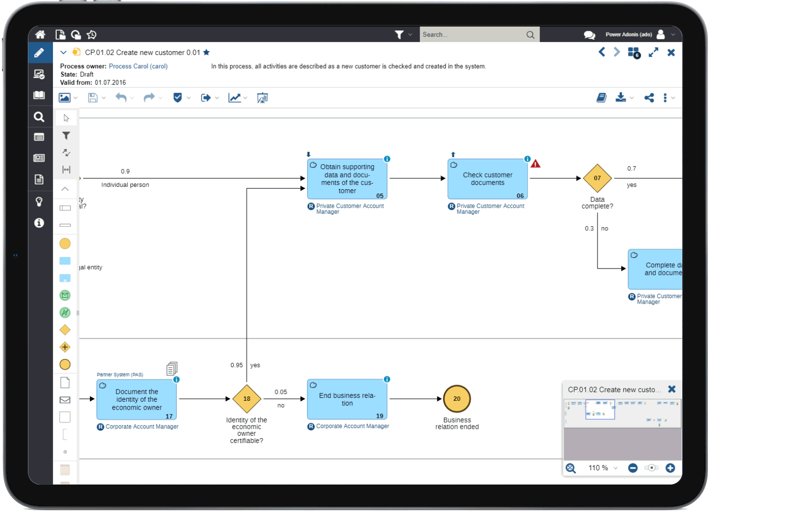Toggle favorite star next to model title
The width and height of the screenshot is (803, 511).
[x=206, y=53]
